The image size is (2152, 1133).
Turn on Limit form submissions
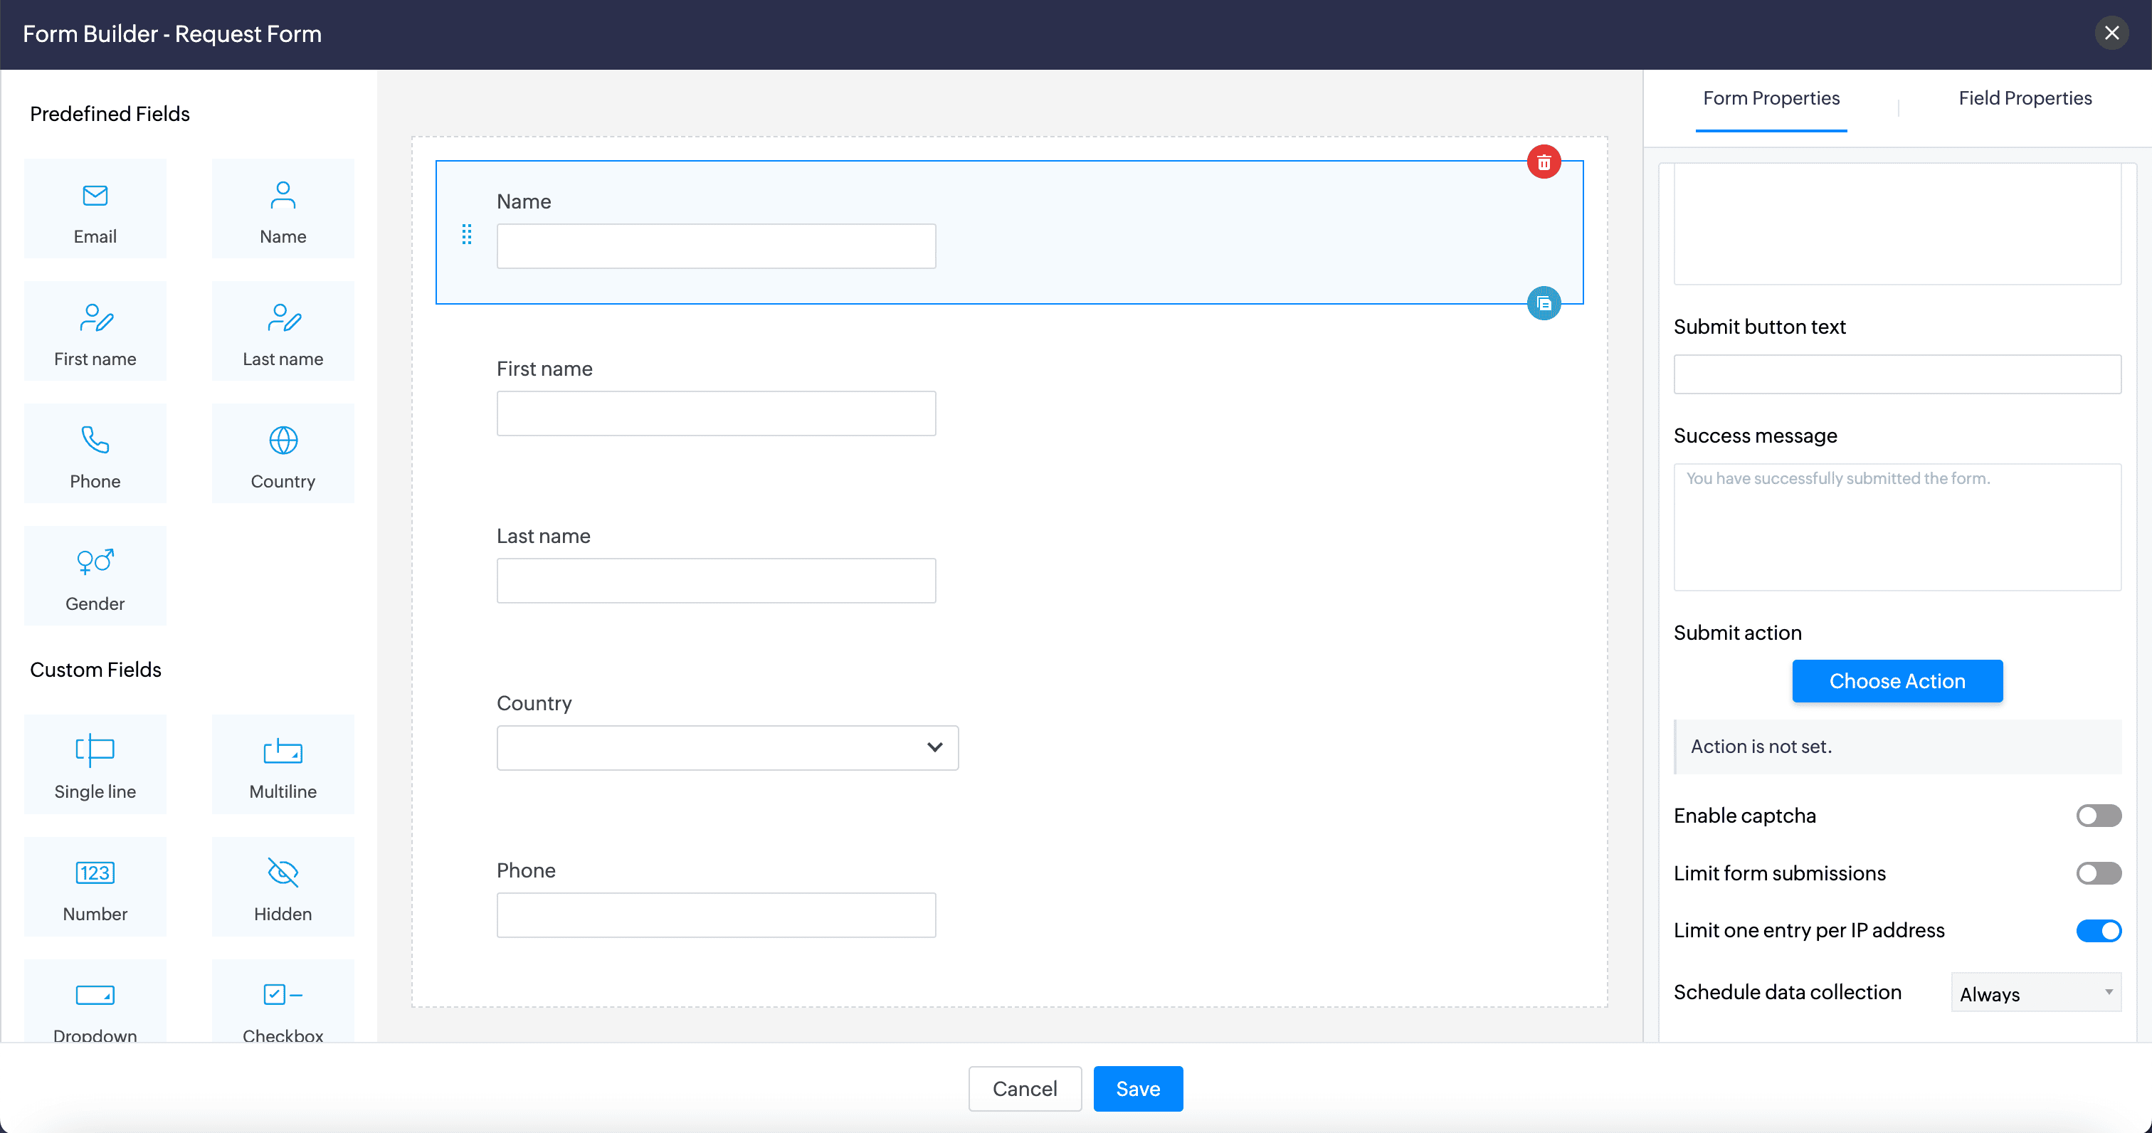click(2098, 873)
